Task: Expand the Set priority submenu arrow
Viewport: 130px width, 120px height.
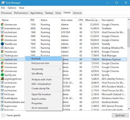Action: [x=60, y=69]
